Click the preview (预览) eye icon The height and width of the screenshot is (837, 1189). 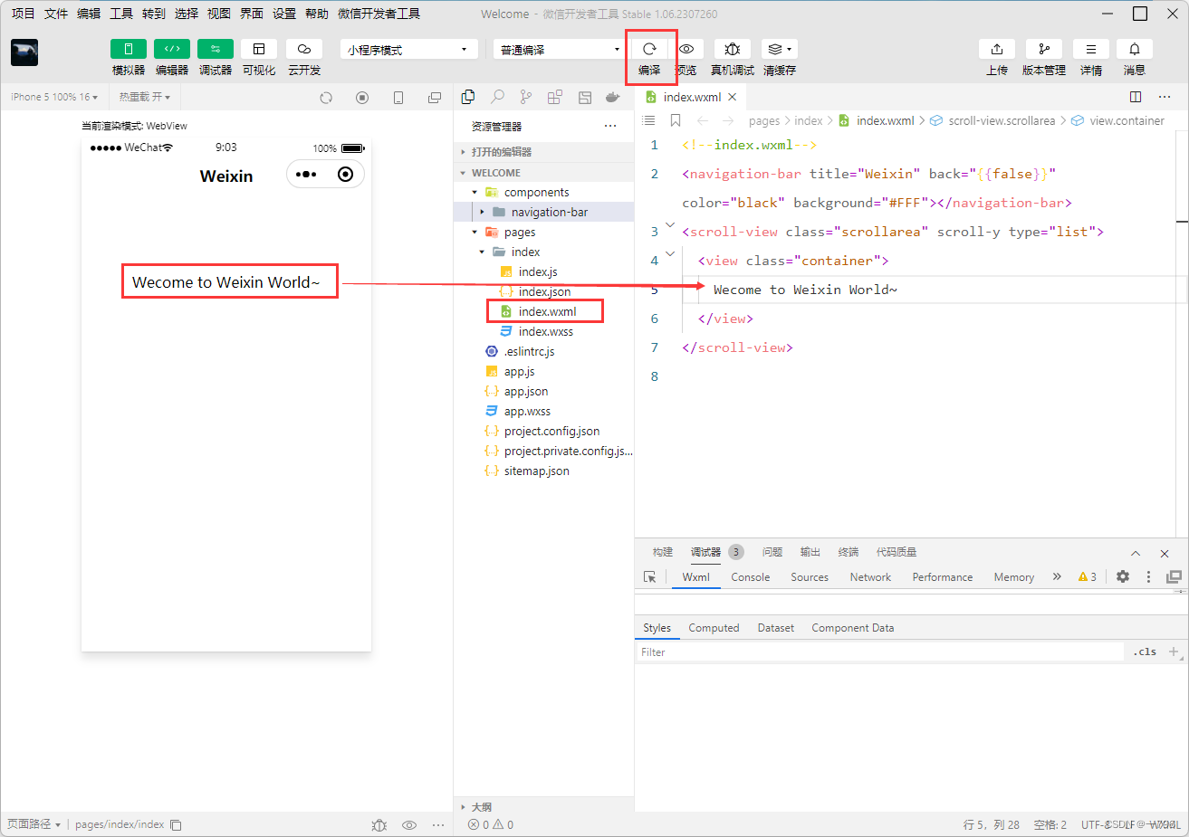(x=686, y=49)
